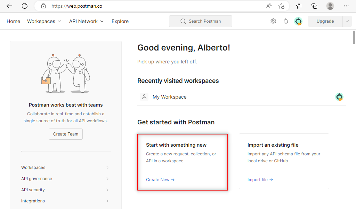Go to the Home page
Image resolution: width=356 pixels, height=209 pixels.
coord(14,21)
